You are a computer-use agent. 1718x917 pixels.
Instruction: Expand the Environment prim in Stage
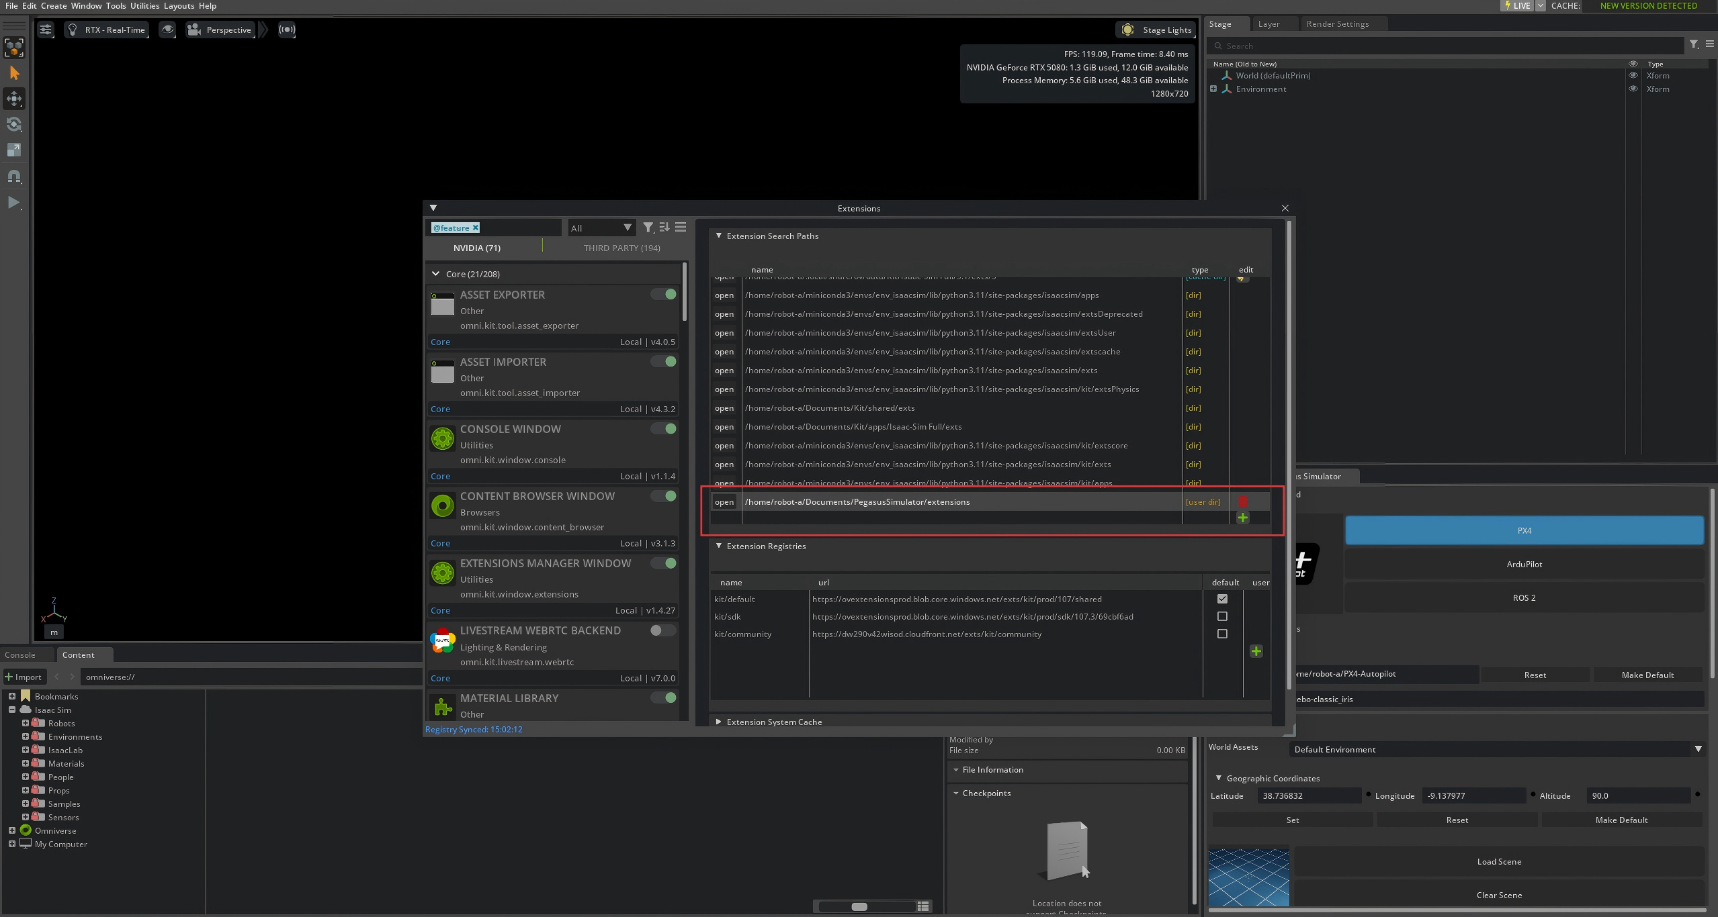click(x=1213, y=89)
